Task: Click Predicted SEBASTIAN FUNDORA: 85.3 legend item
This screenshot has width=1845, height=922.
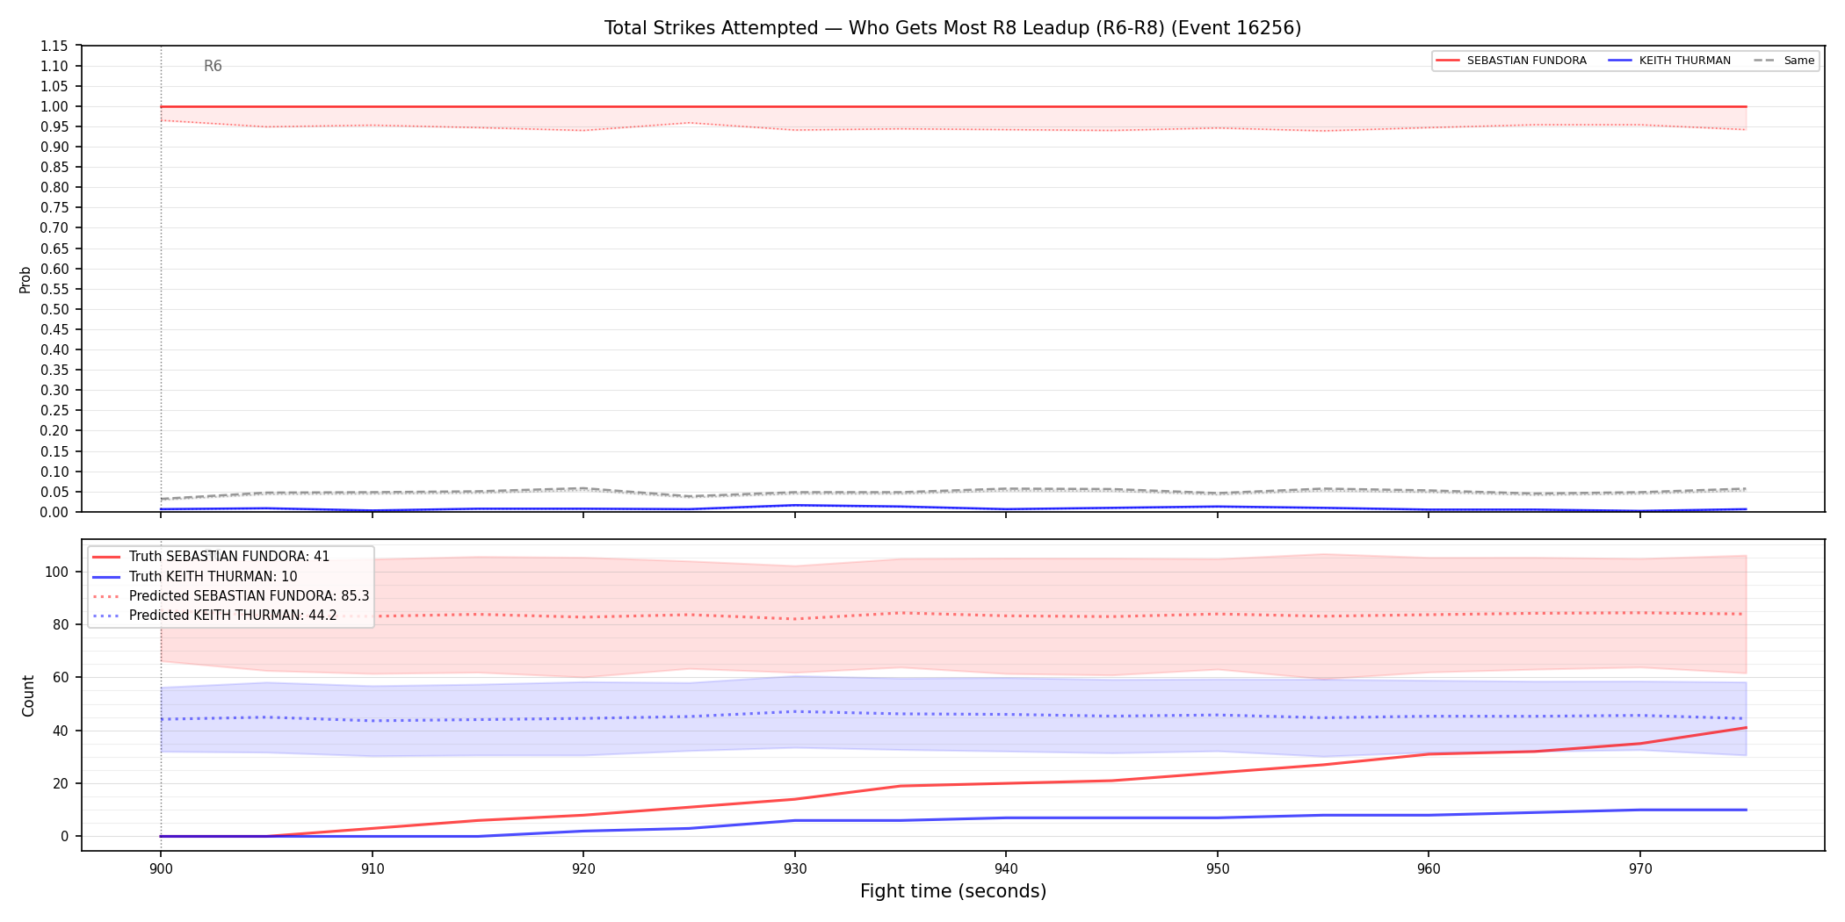Action: coord(231,596)
